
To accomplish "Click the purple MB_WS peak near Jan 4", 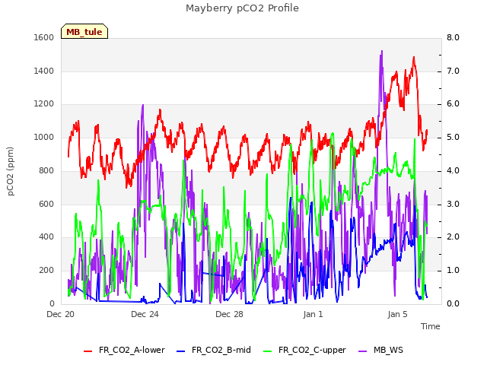I will click(381, 52).
